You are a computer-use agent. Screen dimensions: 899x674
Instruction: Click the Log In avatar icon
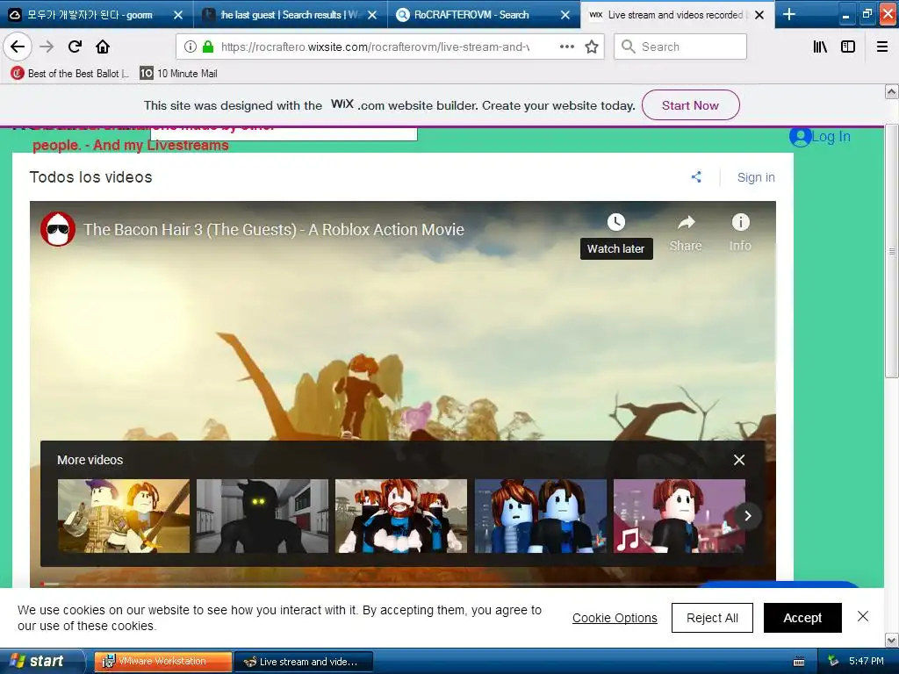[x=800, y=136]
